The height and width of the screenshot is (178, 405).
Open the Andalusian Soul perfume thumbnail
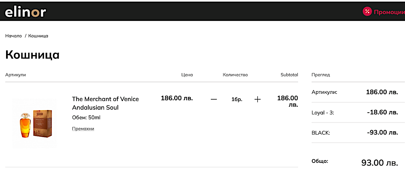(34, 123)
